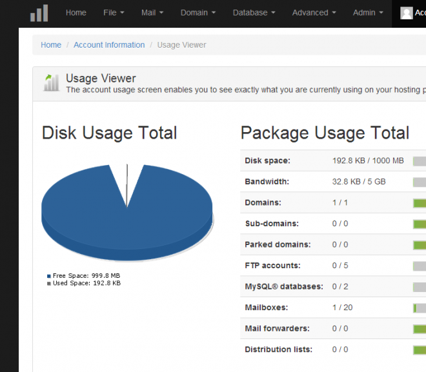
Task: Click the gray Used Space legend square
Action: point(49,284)
